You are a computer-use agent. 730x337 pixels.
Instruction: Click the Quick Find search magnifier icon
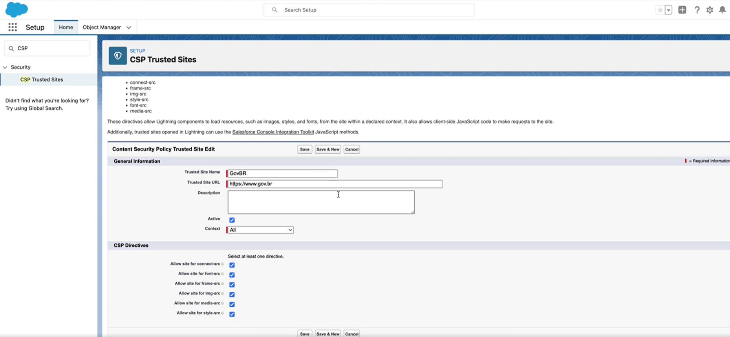pyautogui.click(x=11, y=48)
